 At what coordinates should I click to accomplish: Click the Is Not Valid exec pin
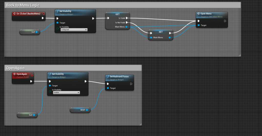(127, 22)
